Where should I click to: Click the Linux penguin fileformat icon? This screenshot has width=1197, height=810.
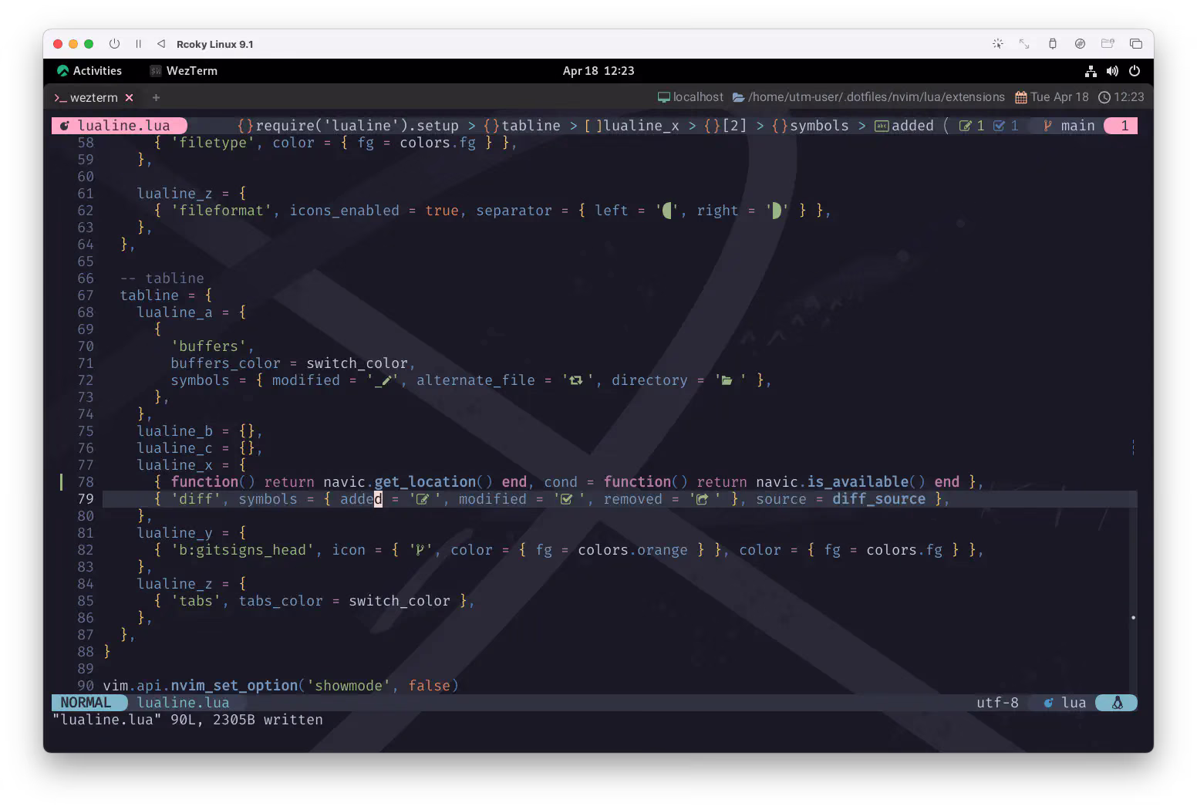(1117, 703)
